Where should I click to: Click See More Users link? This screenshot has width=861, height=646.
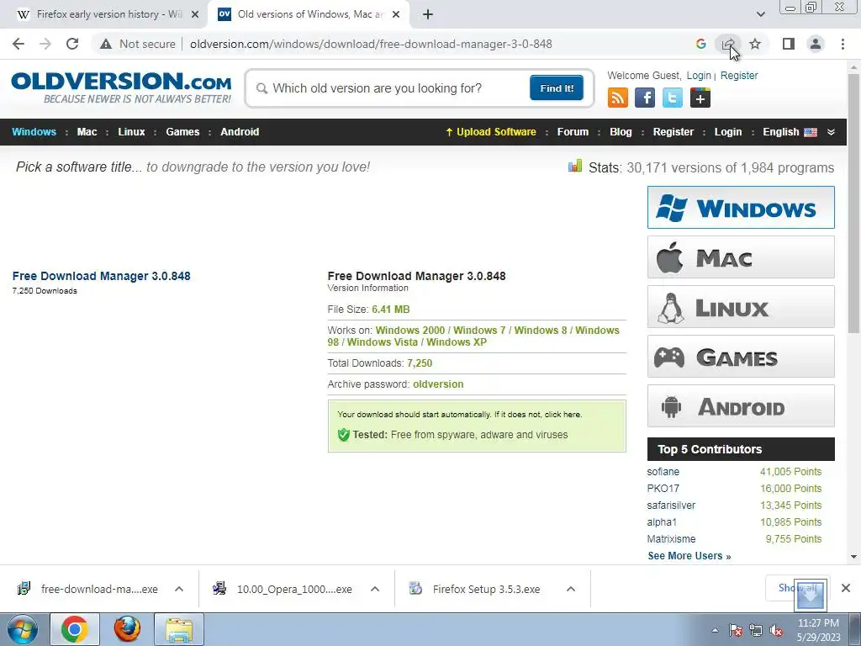(689, 556)
